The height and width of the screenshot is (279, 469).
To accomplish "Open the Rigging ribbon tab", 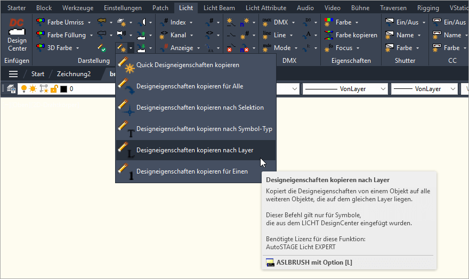I will [428, 8].
